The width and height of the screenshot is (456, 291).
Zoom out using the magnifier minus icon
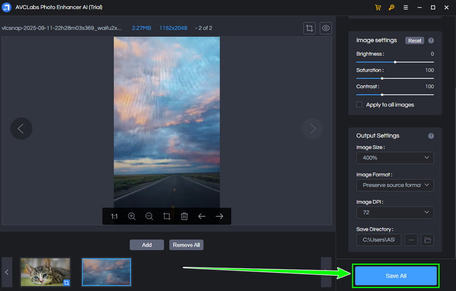tap(149, 217)
